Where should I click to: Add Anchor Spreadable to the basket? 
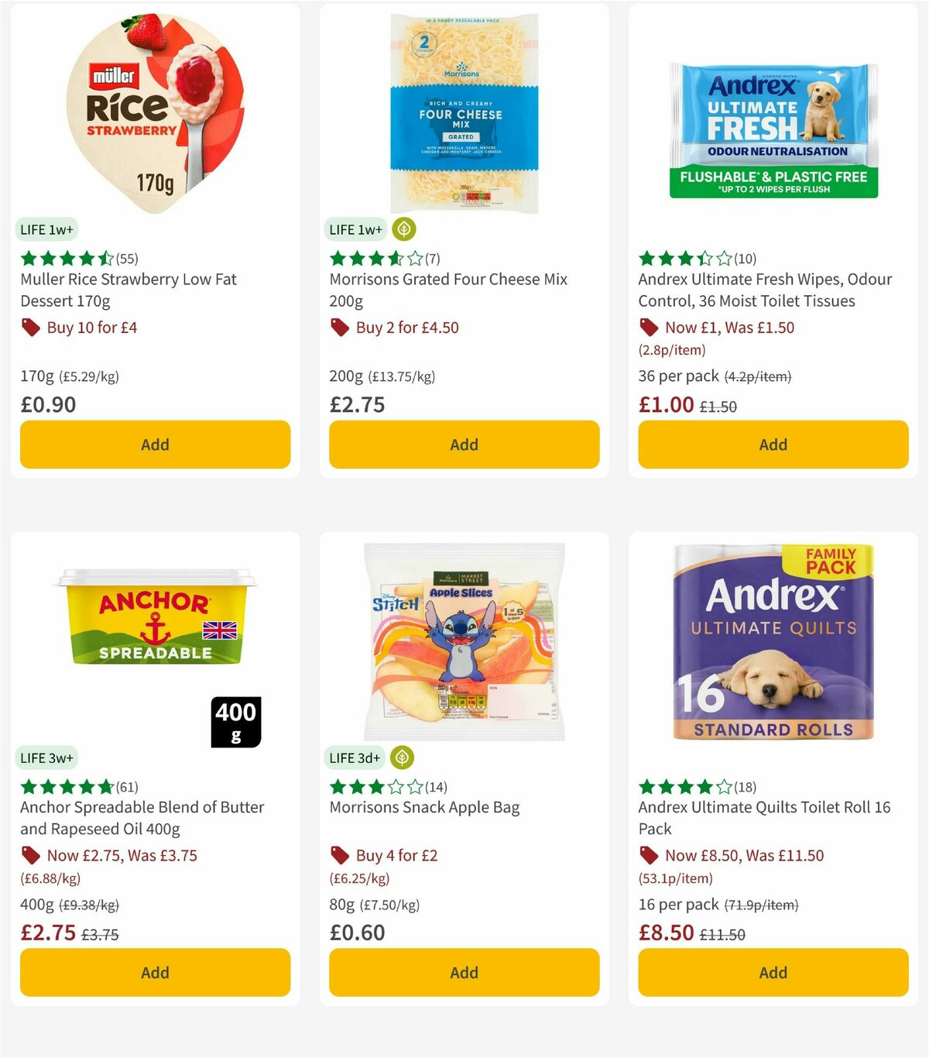[x=155, y=972]
